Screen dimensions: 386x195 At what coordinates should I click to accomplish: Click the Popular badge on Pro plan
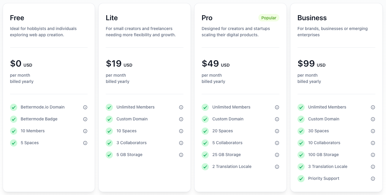tap(269, 18)
